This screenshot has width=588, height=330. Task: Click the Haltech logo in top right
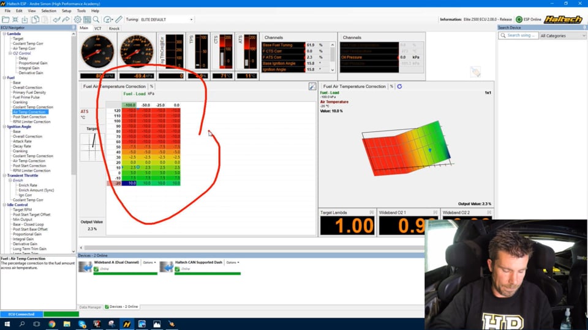(x=563, y=20)
